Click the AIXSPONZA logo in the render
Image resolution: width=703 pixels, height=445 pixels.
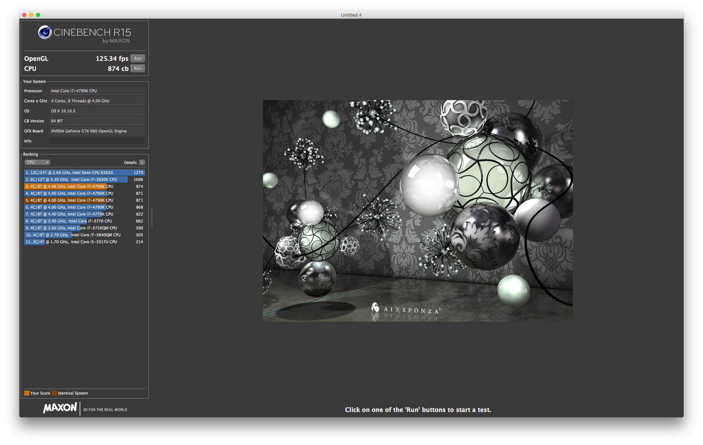pos(405,309)
